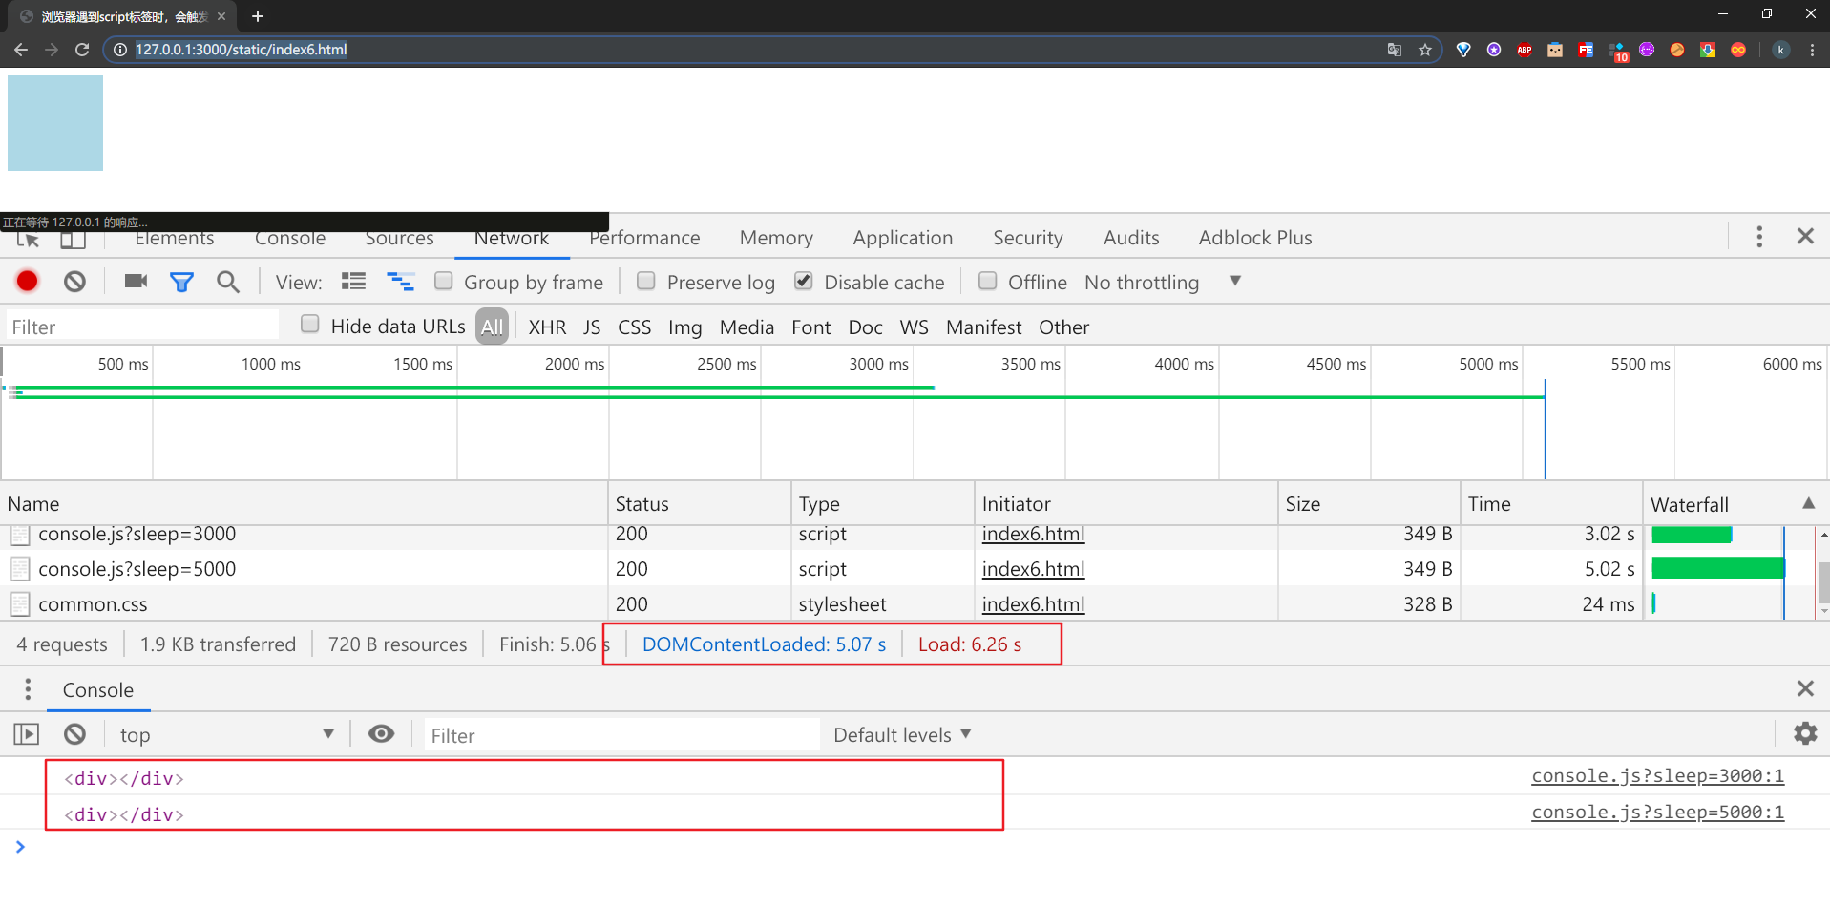
Task: Open DevTools more options menu
Action: 1759,236
